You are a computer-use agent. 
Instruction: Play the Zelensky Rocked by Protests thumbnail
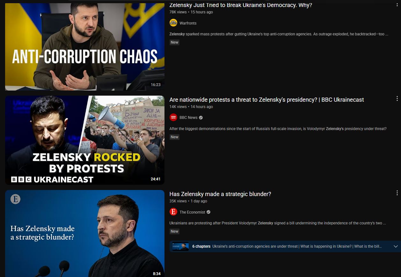point(85,140)
